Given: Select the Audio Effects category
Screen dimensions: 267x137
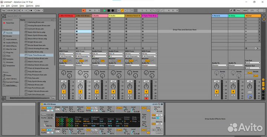Looking at the screenshot, I should [11, 43].
